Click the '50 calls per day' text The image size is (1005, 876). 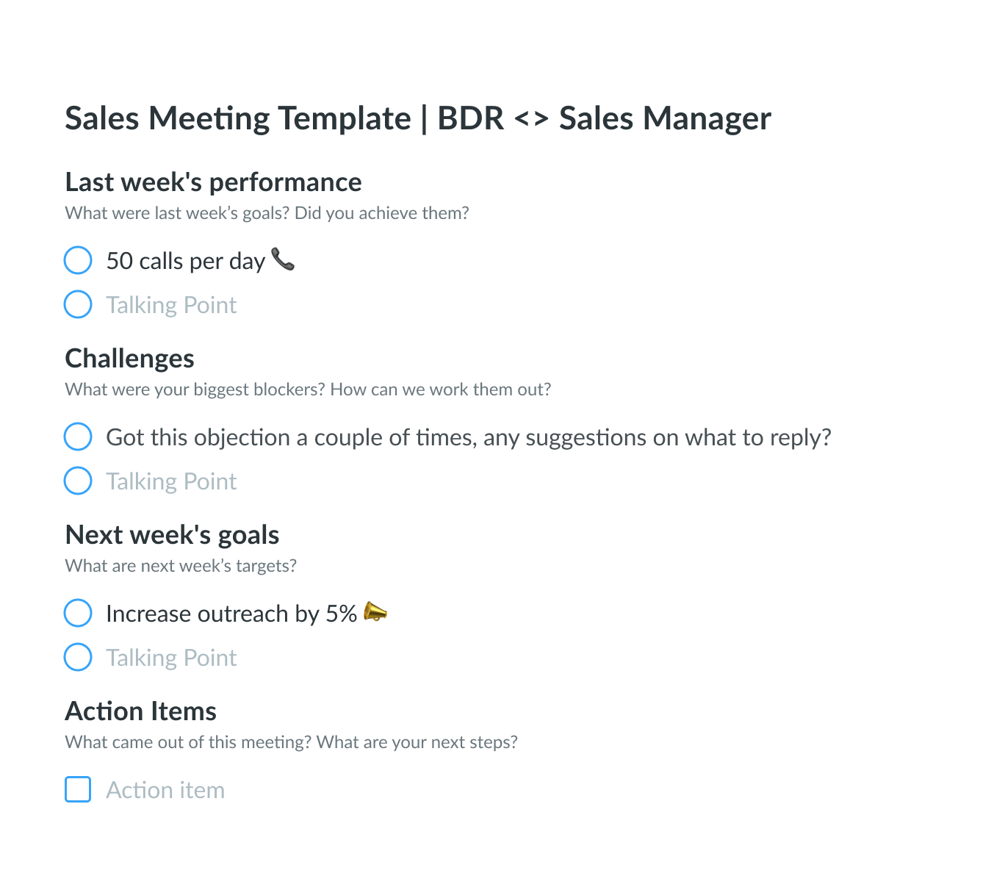click(x=186, y=262)
